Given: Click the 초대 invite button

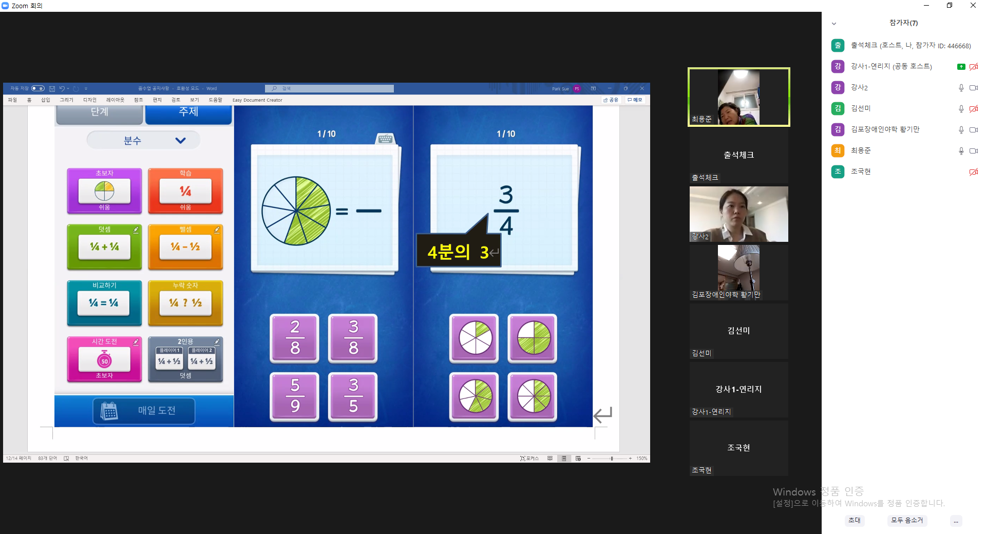Looking at the screenshot, I should (x=855, y=520).
